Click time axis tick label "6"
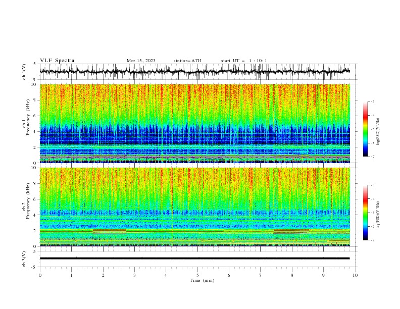Viewport: 400px width, 309px height. (229, 275)
